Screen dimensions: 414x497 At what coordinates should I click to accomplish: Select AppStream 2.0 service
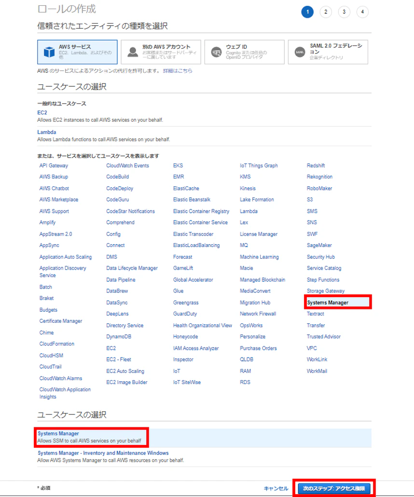[x=55, y=234]
